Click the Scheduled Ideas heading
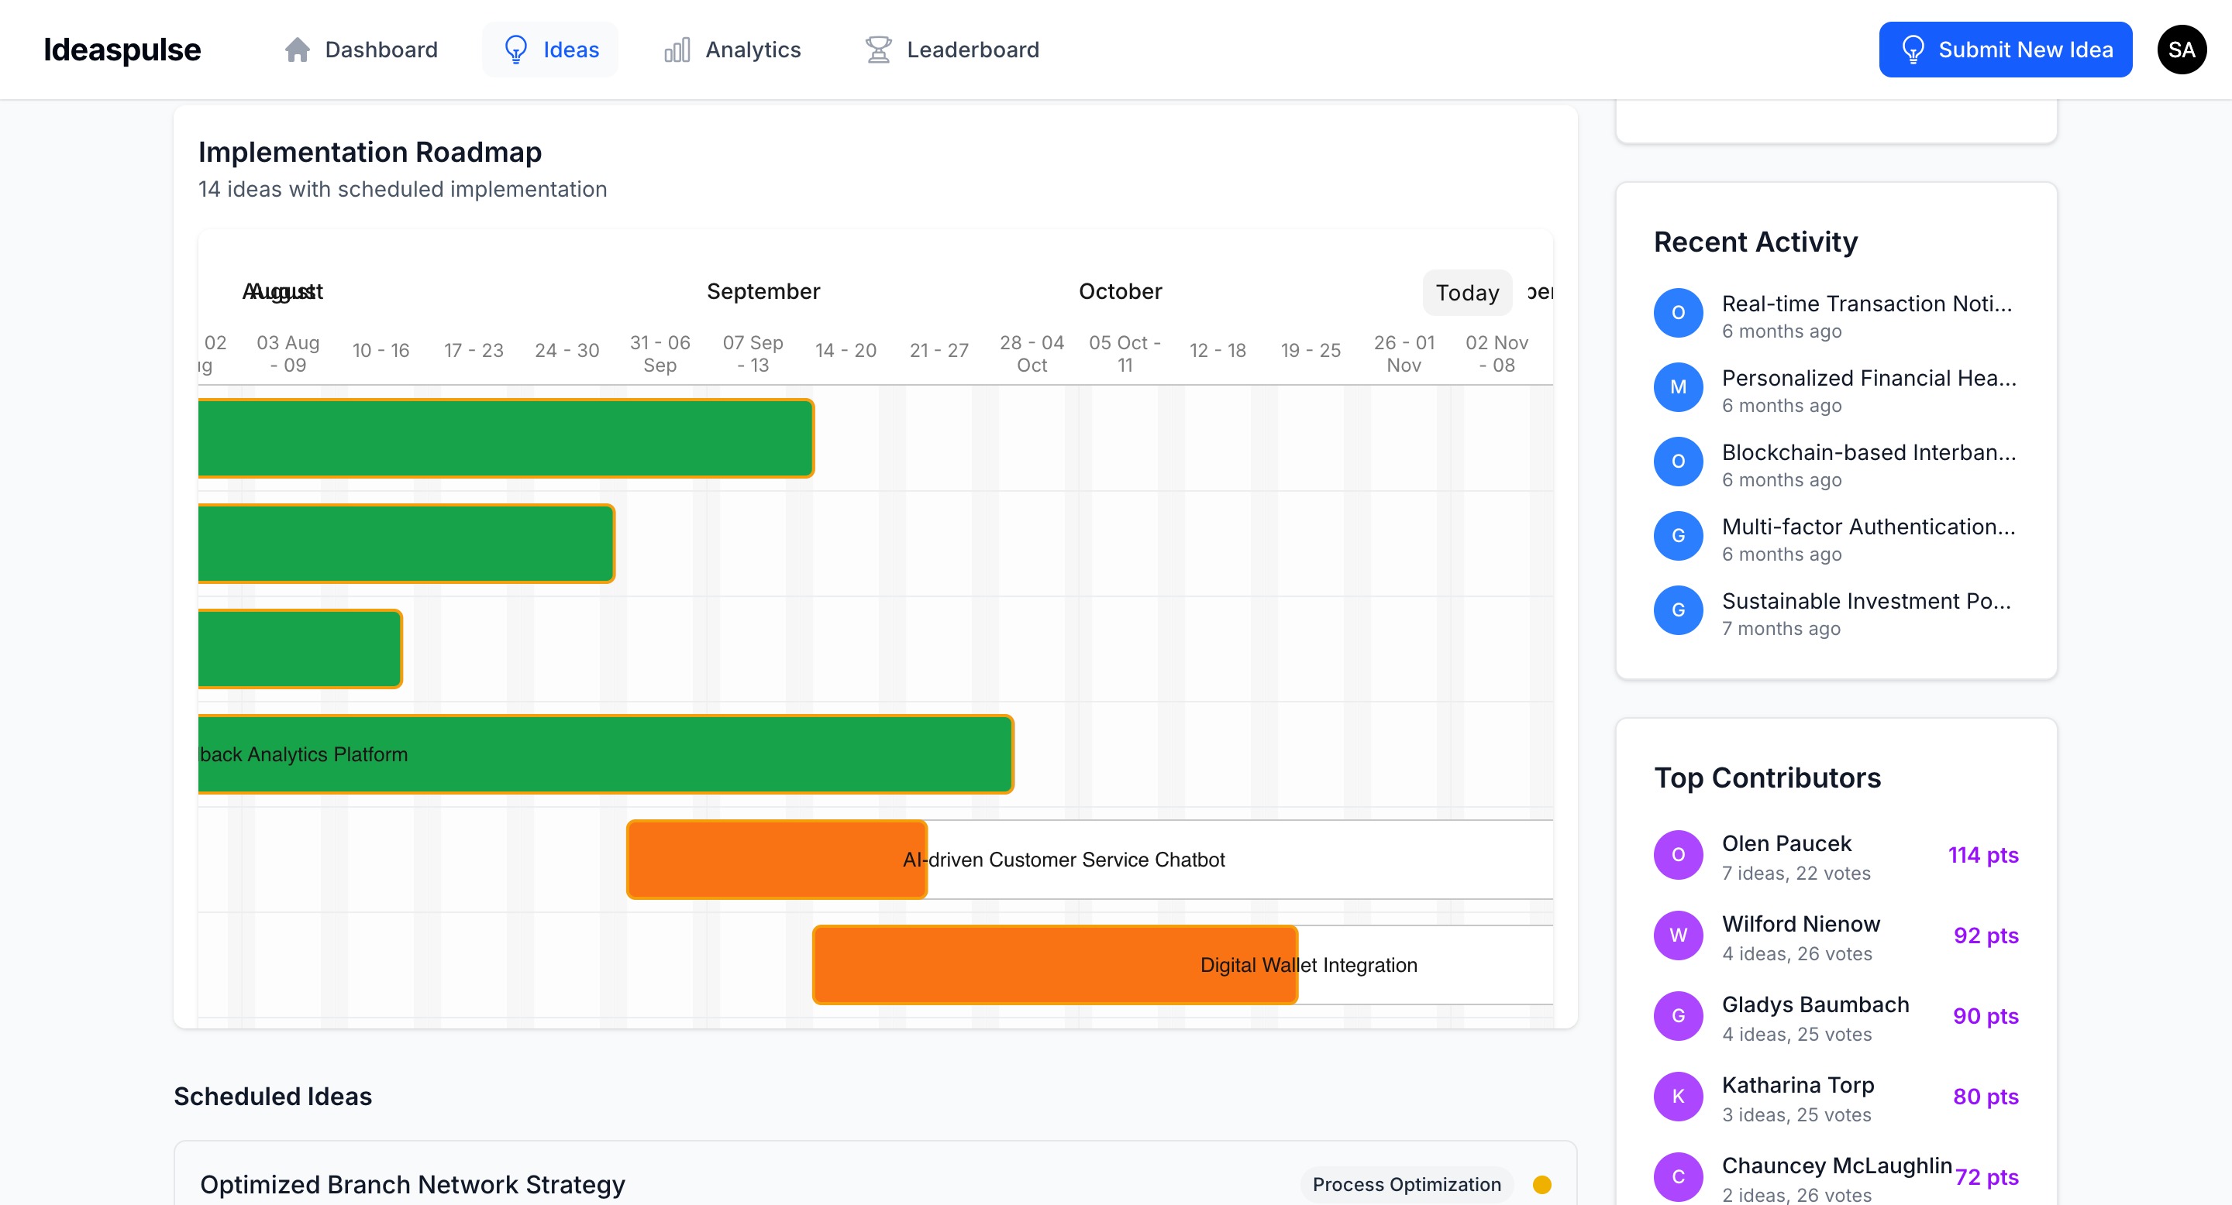The height and width of the screenshot is (1205, 2232). point(273,1097)
